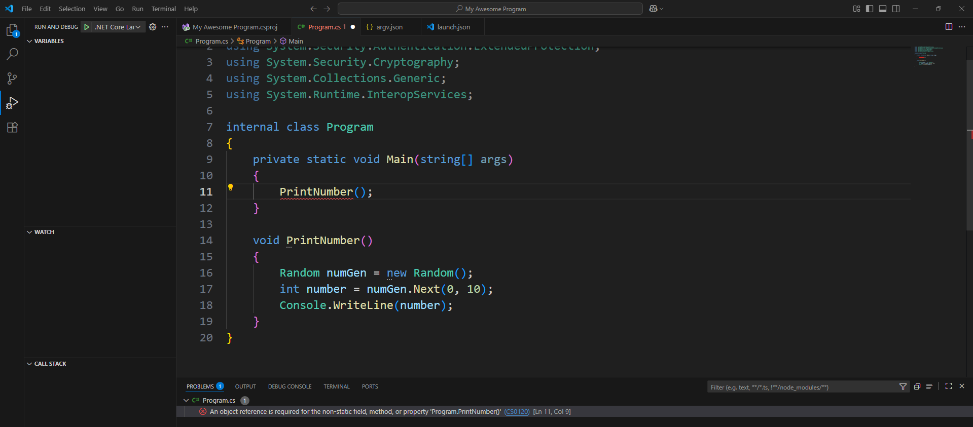Open the Extensions view
The height and width of the screenshot is (427, 973).
[12, 127]
